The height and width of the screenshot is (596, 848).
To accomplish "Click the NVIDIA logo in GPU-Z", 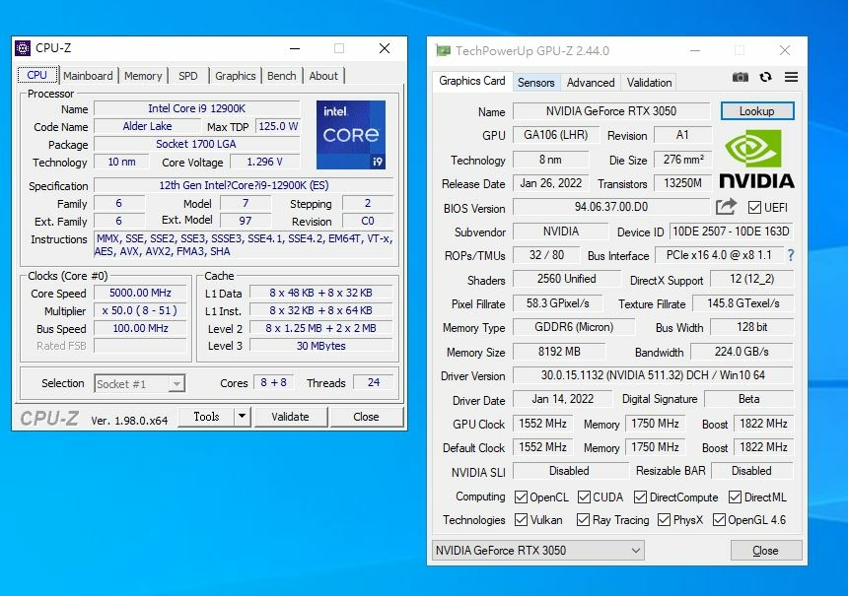I will [756, 159].
